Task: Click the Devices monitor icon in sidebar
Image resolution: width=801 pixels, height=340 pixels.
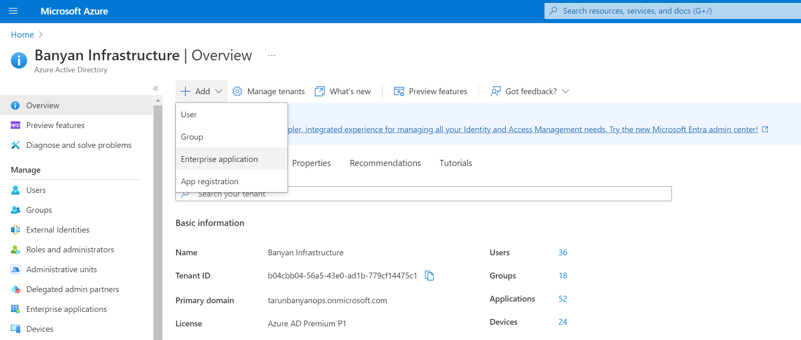Action: [15, 329]
